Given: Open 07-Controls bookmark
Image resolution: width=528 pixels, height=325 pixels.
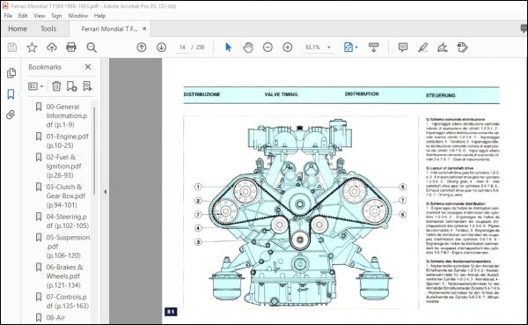Looking at the screenshot, I should (68, 301).
